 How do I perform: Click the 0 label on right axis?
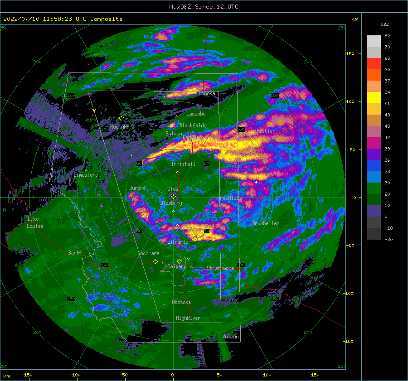coord(355,198)
